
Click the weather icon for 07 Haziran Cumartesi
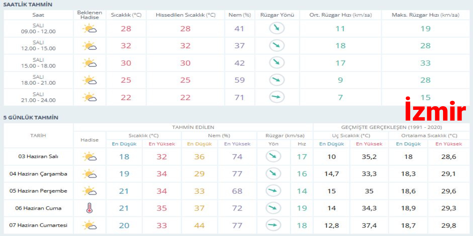tap(89, 225)
